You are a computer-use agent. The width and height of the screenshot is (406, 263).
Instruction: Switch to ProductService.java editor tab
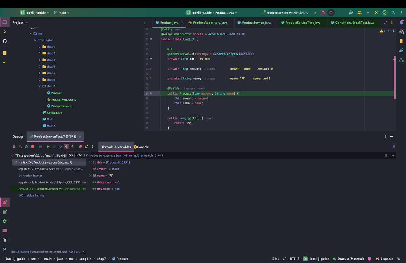tap(256, 23)
